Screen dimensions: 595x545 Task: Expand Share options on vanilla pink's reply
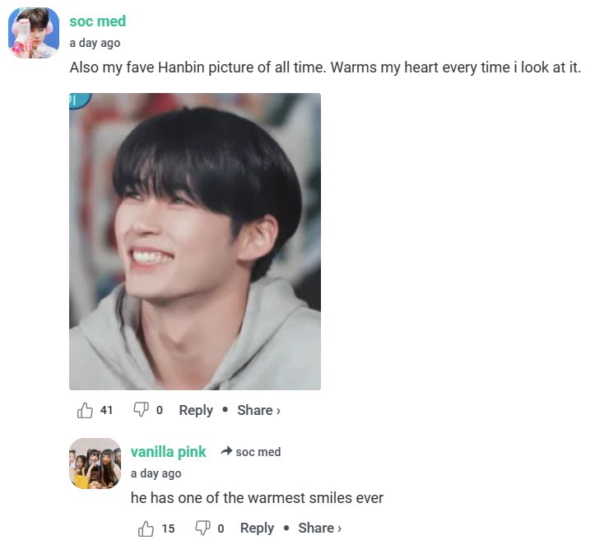320,528
